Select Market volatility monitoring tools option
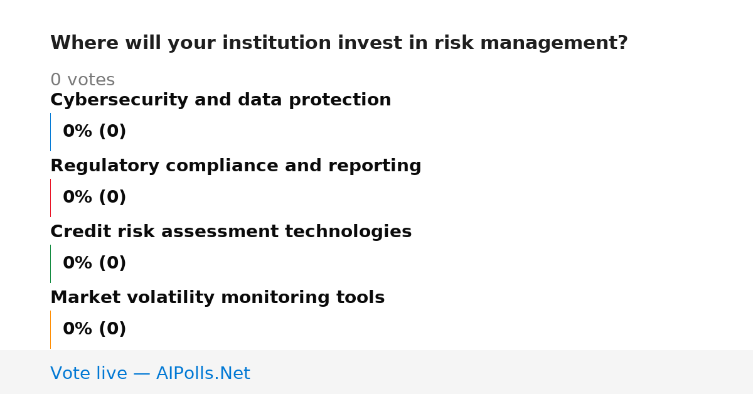Viewport: 753px width, 394px height. (217, 298)
